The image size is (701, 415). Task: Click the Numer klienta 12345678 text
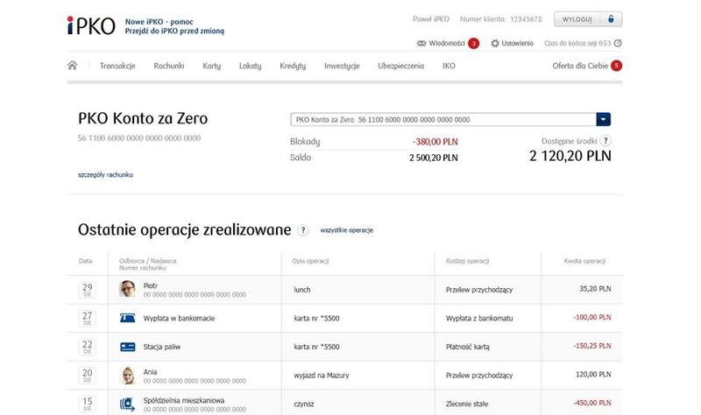coord(500,19)
